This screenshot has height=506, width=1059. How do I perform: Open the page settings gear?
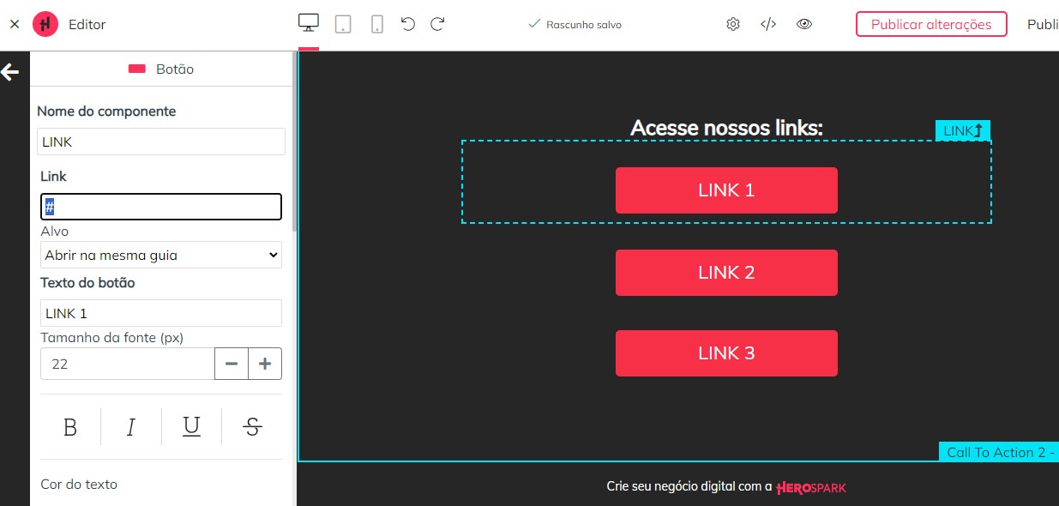pos(733,23)
